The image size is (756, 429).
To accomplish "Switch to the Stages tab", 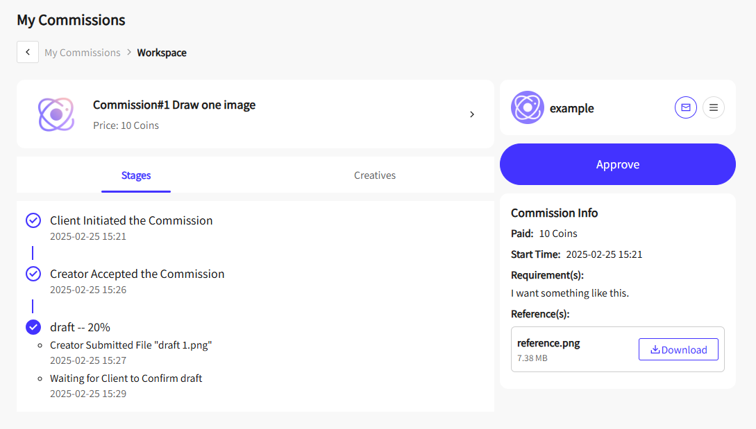I will click(x=136, y=175).
